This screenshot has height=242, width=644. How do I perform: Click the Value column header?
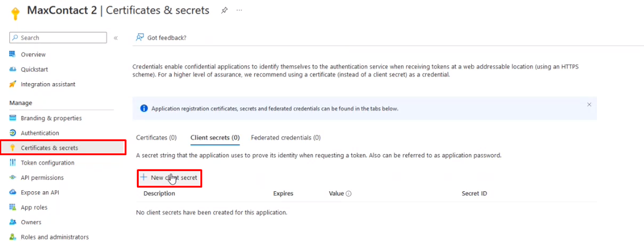337,194
